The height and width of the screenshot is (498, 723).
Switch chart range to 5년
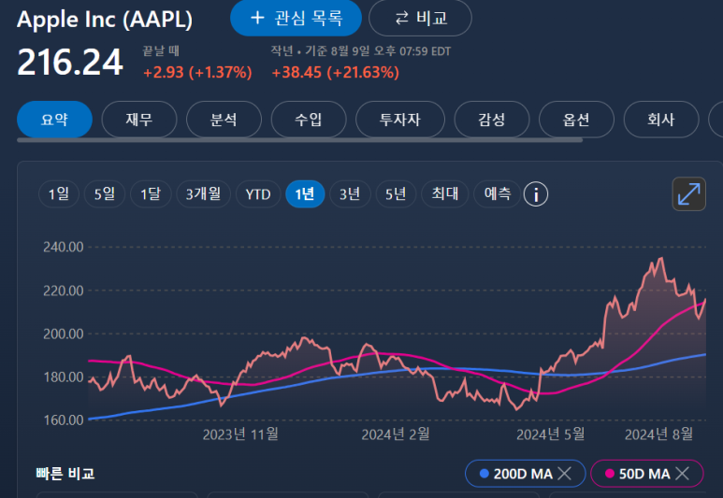pyautogui.click(x=396, y=194)
